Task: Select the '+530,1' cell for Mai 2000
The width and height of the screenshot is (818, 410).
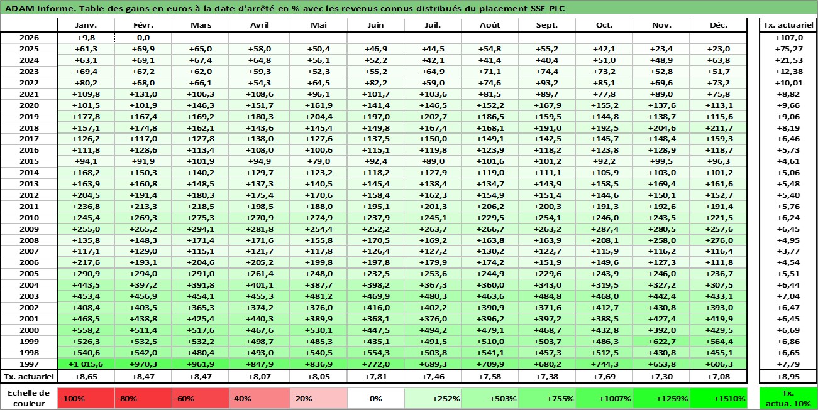Action: 318,330
